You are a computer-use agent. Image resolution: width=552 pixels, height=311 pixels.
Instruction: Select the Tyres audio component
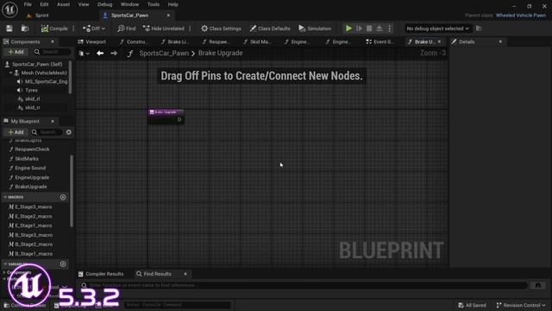[x=31, y=90]
